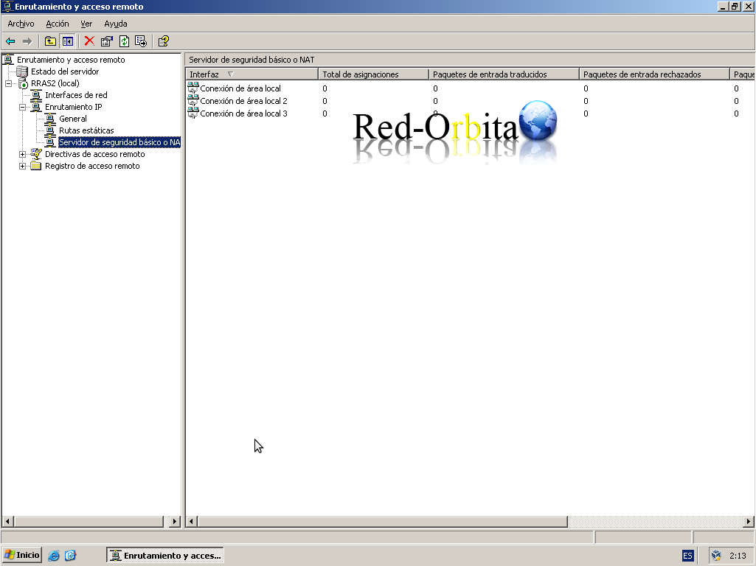Viewport: 756px width, 566px height.
Task: Click the details pane right scroll arrow
Action: point(749,521)
